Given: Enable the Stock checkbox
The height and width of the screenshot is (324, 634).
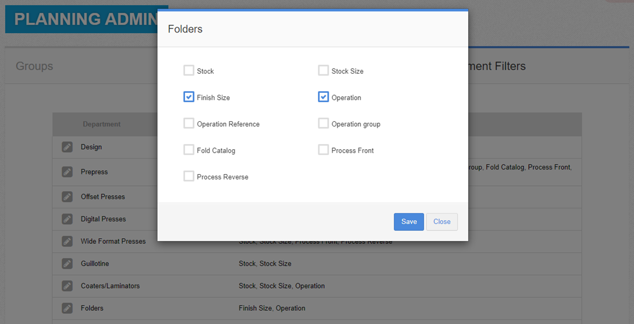Looking at the screenshot, I should click(188, 71).
